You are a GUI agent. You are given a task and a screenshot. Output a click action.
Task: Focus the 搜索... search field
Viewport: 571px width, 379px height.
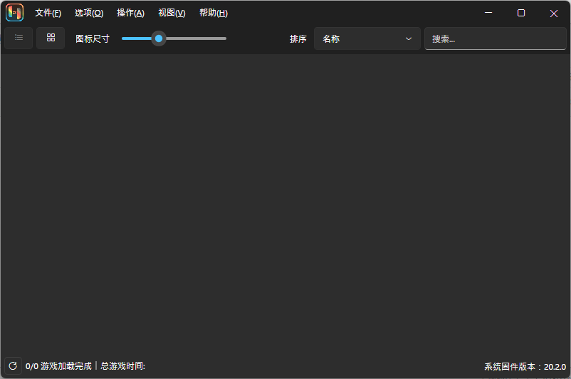point(495,39)
